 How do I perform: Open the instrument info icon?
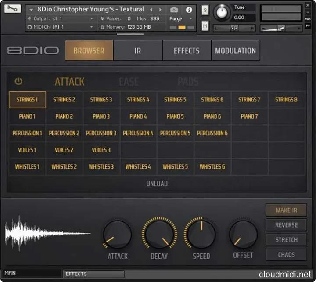(189, 9)
